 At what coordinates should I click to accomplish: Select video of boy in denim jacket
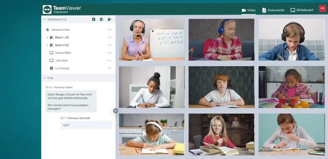291,40
